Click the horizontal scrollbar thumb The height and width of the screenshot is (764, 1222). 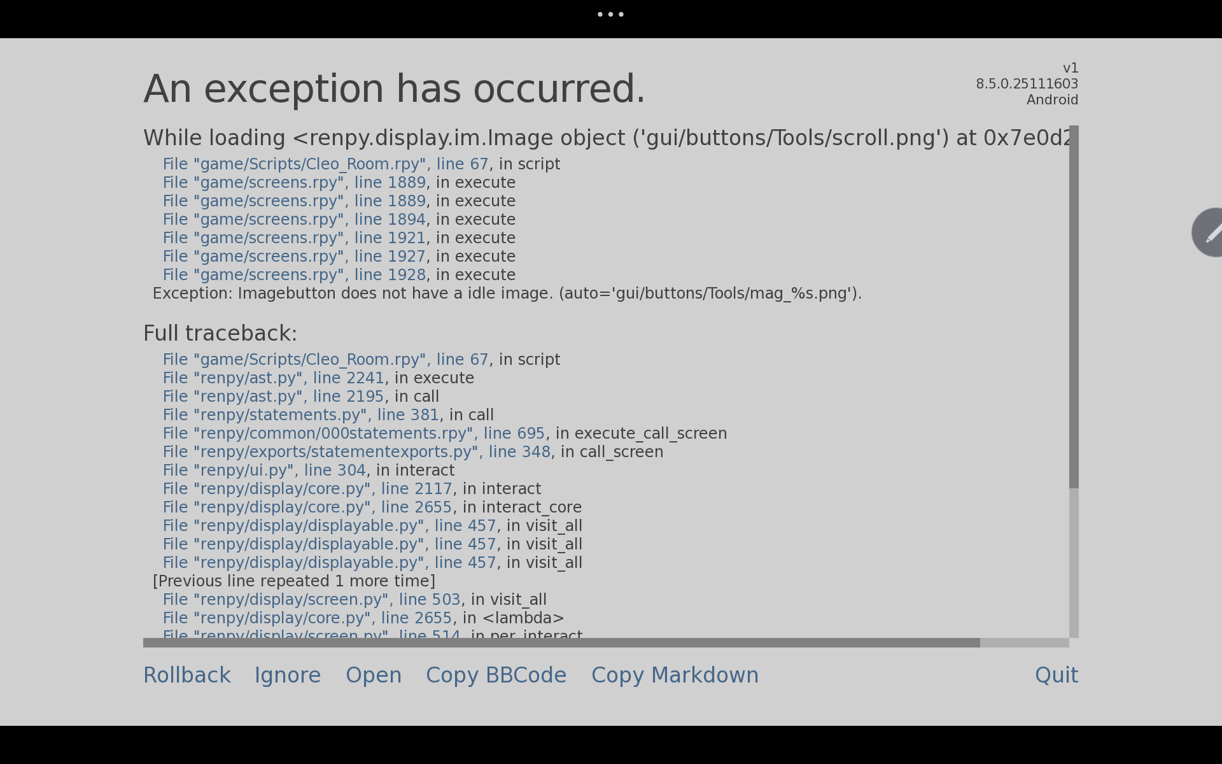pos(561,642)
